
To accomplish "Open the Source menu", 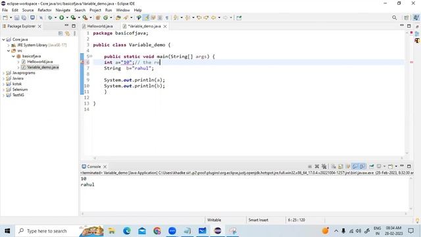I will [x=28, y=11].
